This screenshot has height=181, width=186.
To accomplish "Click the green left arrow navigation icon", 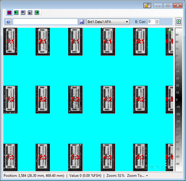I will click(x=16, y=13).
